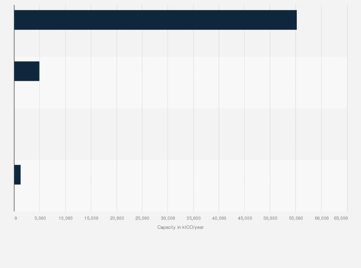
Task: Click the '35,000' axis label
Action: (193, 218)
